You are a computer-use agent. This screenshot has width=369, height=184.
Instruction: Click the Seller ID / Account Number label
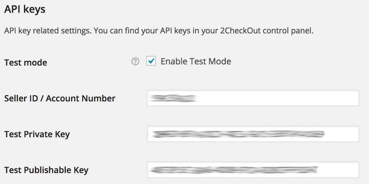(x=59, y=98)
